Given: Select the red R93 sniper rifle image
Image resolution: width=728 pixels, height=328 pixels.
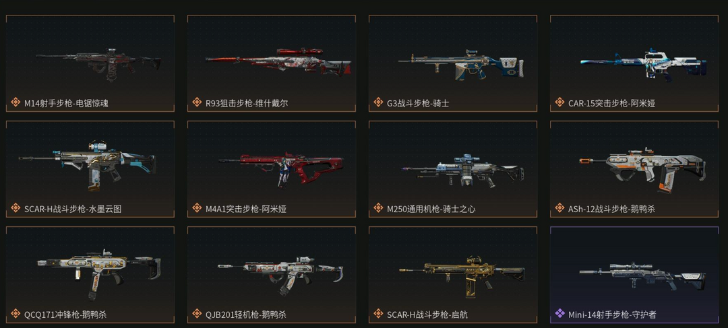Looking at the screenshot, I should point(278,61).
